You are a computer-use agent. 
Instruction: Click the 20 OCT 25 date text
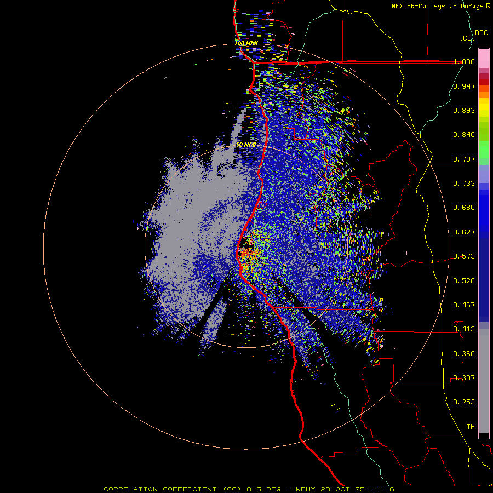[x=344, y=489]
